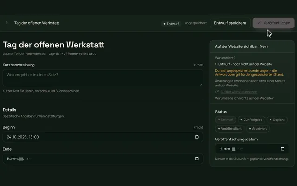Click the Details section heading

(9, 110)
